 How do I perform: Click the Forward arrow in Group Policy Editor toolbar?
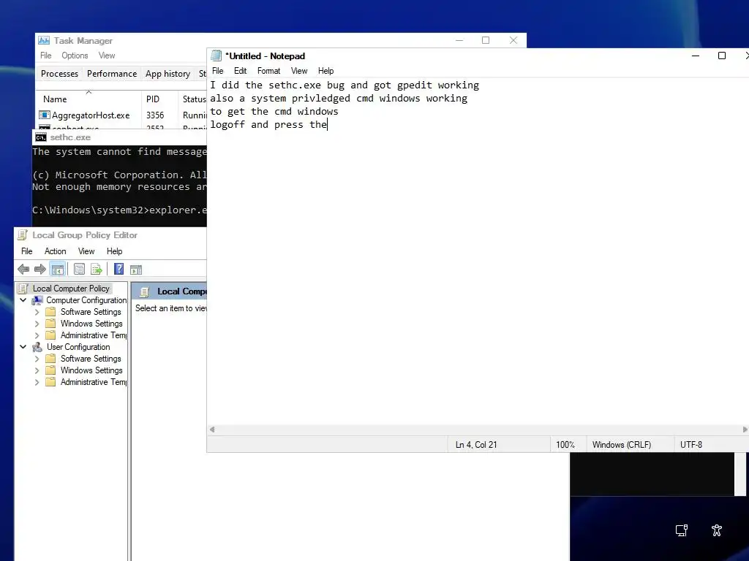tap(40, 270)
